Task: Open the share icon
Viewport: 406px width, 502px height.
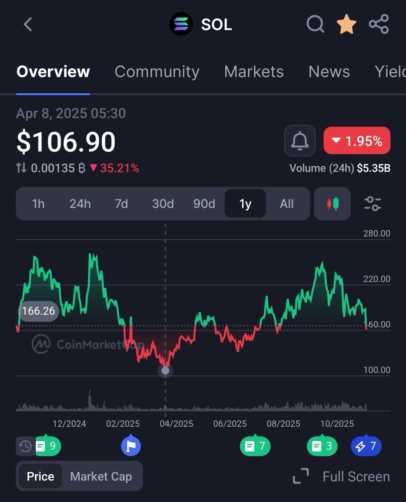Action: (x=379, y=24)
